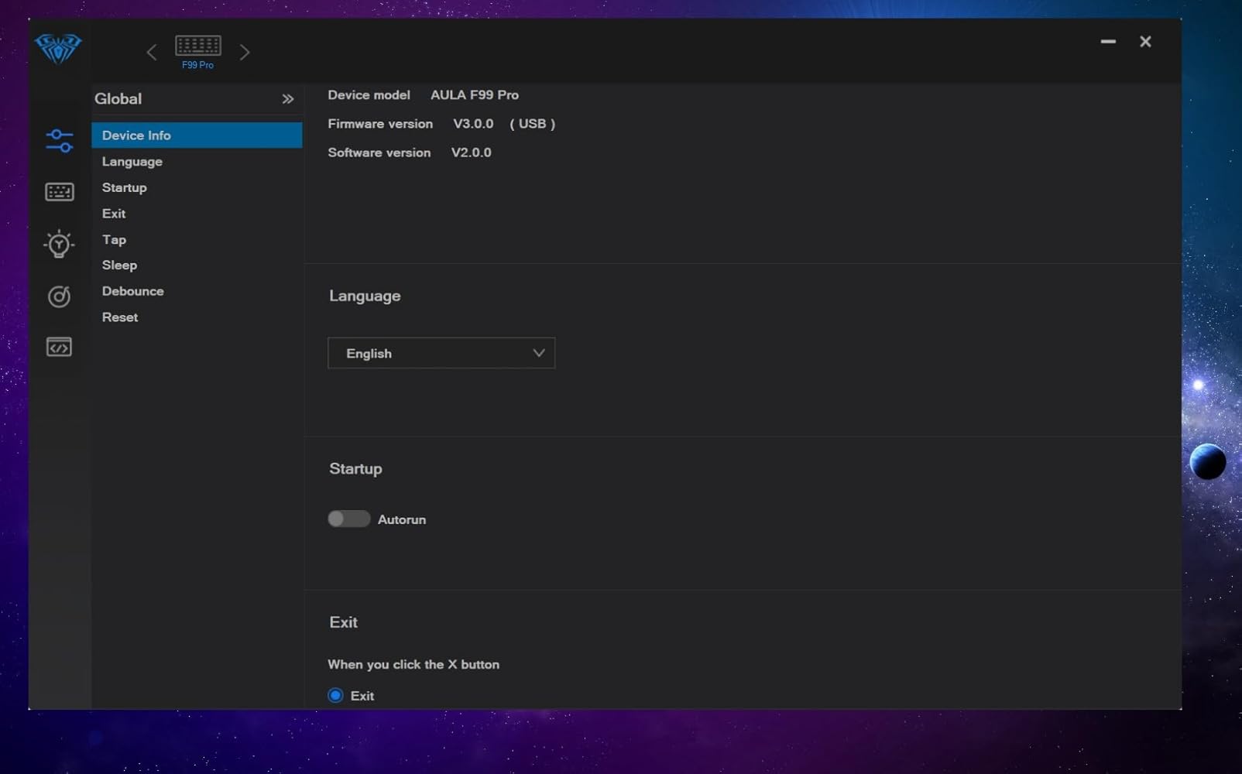
Task: Select the F99 Pro keyboard device icon
Action: [198, 46]
